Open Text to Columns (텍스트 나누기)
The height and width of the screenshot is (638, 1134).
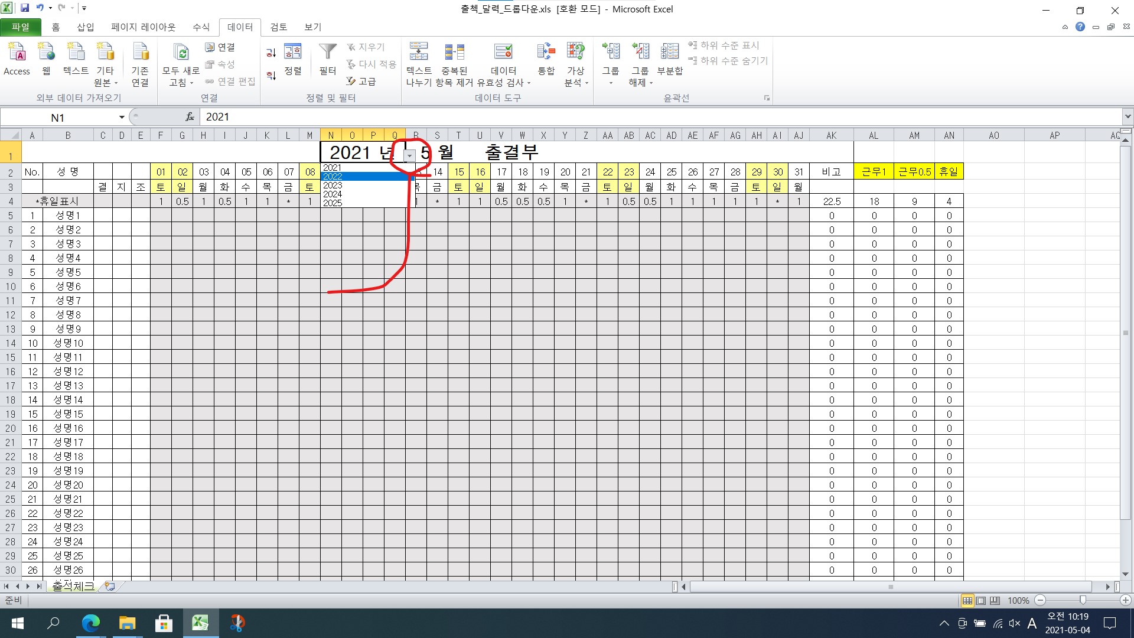[x=419, y=64]
